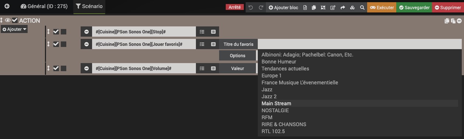This screenshot has height=139, width=464.
Task: Open the cubes template icon
Action: 352,7
